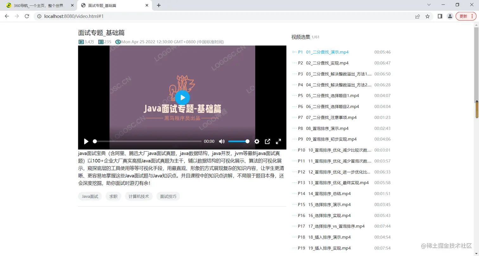Toggle the browser side panel
The height and width of the screenshot is (256, 479).
point(440,16)
